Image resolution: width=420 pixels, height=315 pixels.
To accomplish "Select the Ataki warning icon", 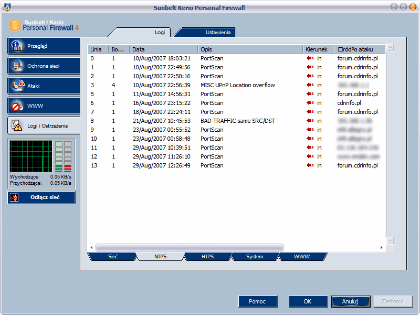I will pos(18,86).
